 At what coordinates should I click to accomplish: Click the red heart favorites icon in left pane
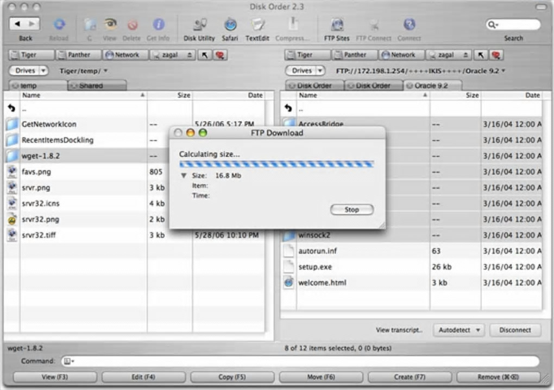(x=220, y=55)
